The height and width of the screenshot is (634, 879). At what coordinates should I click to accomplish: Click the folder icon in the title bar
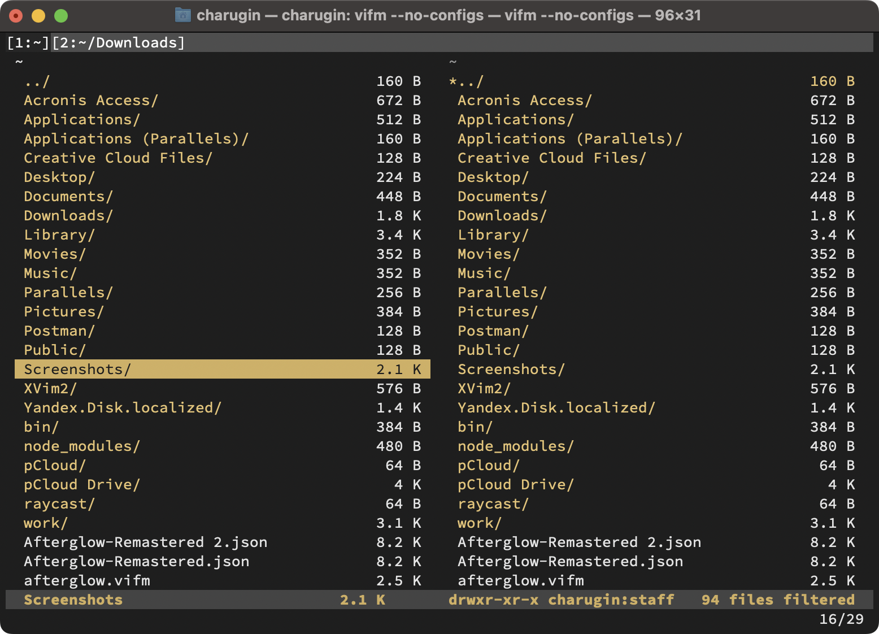pos(182,15)
